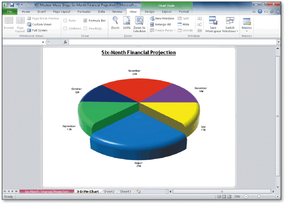Click the insert worksheet tab icon
Screen dimensions: 285x204
coord(139,191)
